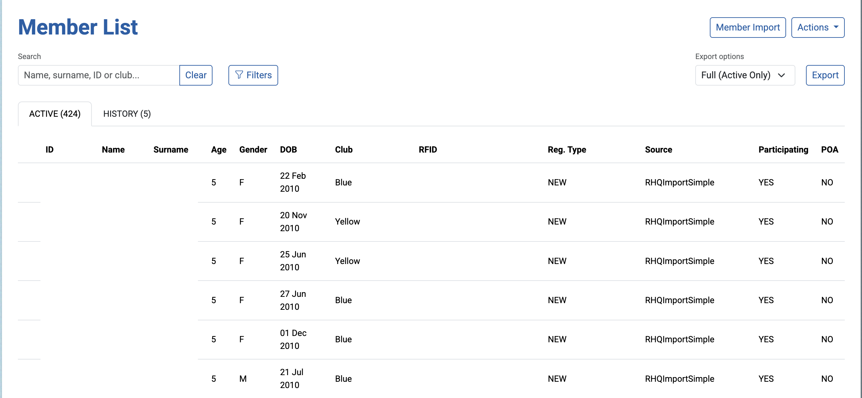Image resolution: width=862 pixels, height=398 pixels.
Task: Select the row with DOB 27 Jun 2010
Action: click(431, 300)
